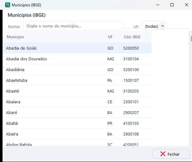The height and width of the screenshot is (162, 192).
Task: Click the IBGE code 1500107
Action: pos(131,80)
